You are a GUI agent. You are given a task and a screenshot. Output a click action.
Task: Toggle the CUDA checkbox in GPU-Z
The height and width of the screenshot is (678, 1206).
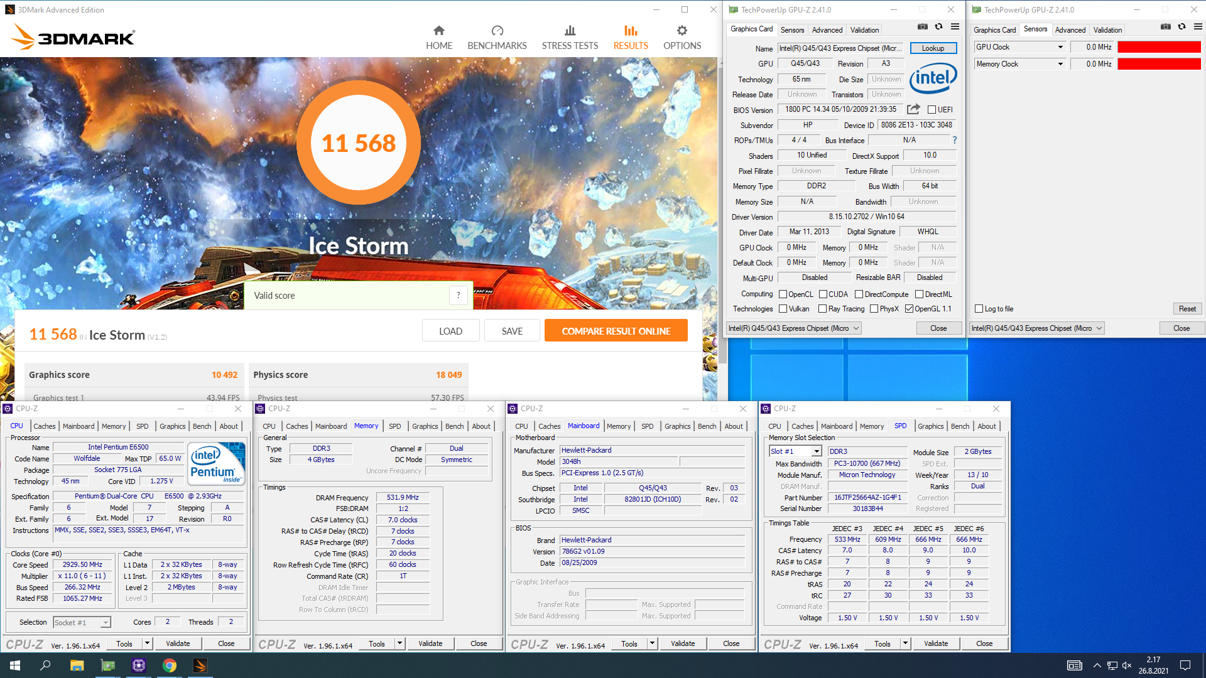[823, 294]
